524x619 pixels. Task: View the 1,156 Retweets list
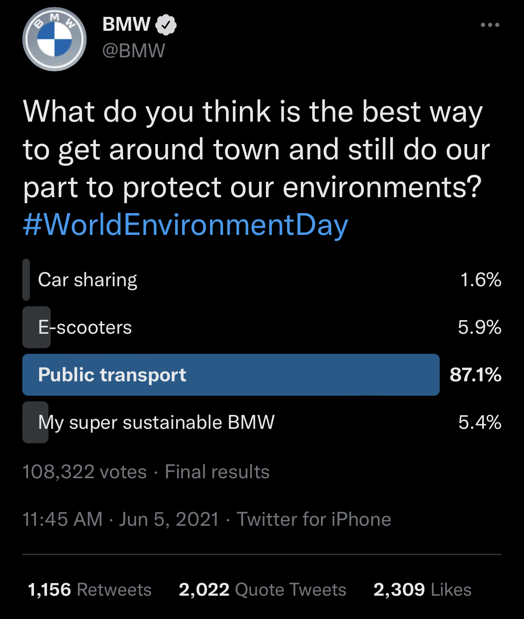click(x=89, y=590)
